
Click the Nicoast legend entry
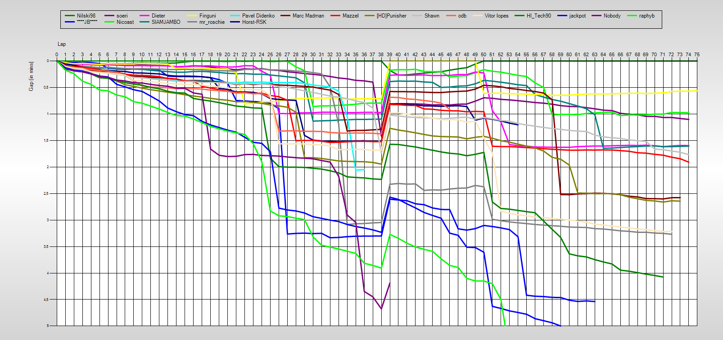[125, 22]
